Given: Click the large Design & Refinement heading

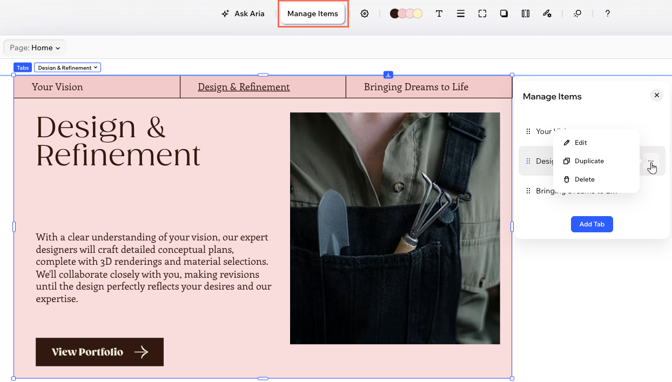Looking at the screenshot, I should pyautogui.click(x=118, y=141).
